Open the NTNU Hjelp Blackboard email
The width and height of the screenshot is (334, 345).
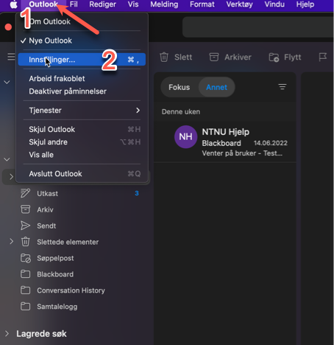tap(225, 142)
